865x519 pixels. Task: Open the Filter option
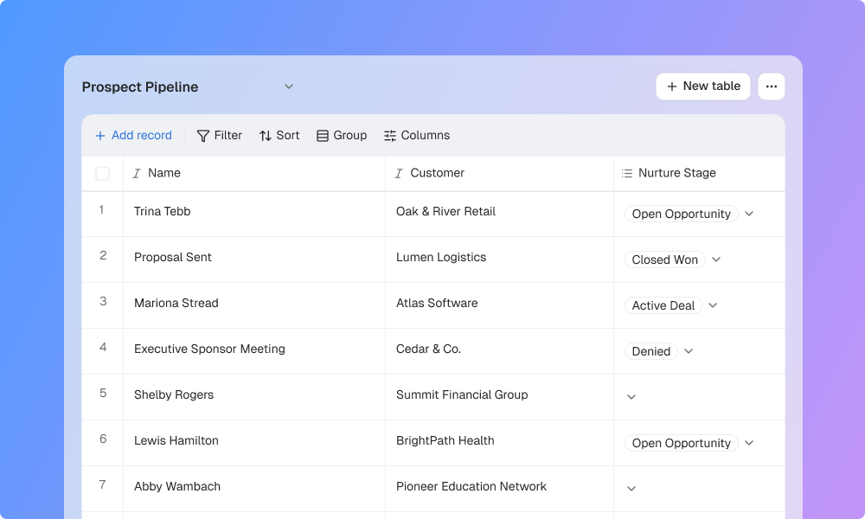click(220, 135)
